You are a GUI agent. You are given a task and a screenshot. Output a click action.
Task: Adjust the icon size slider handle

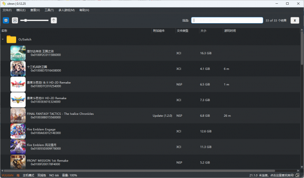tap(25, 20)
